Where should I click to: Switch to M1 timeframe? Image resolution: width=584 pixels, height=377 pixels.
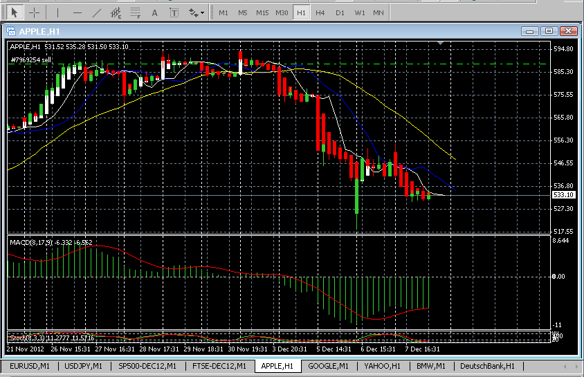223,12
